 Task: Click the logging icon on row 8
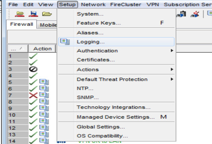point(44,101)
